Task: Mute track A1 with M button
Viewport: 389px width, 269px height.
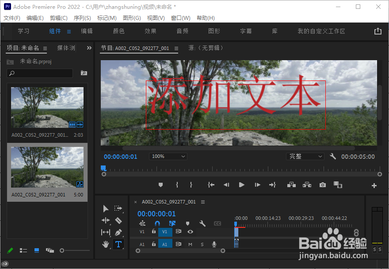Action: pyautogui.click(x=190, y=244)
